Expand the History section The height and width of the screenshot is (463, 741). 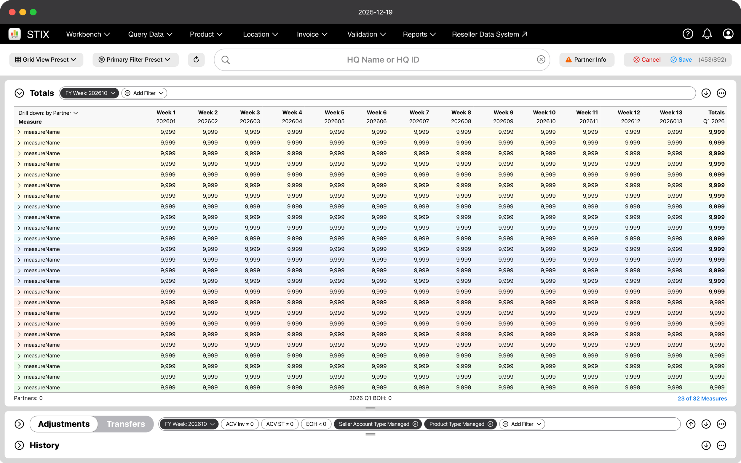[x=19, y=445]
